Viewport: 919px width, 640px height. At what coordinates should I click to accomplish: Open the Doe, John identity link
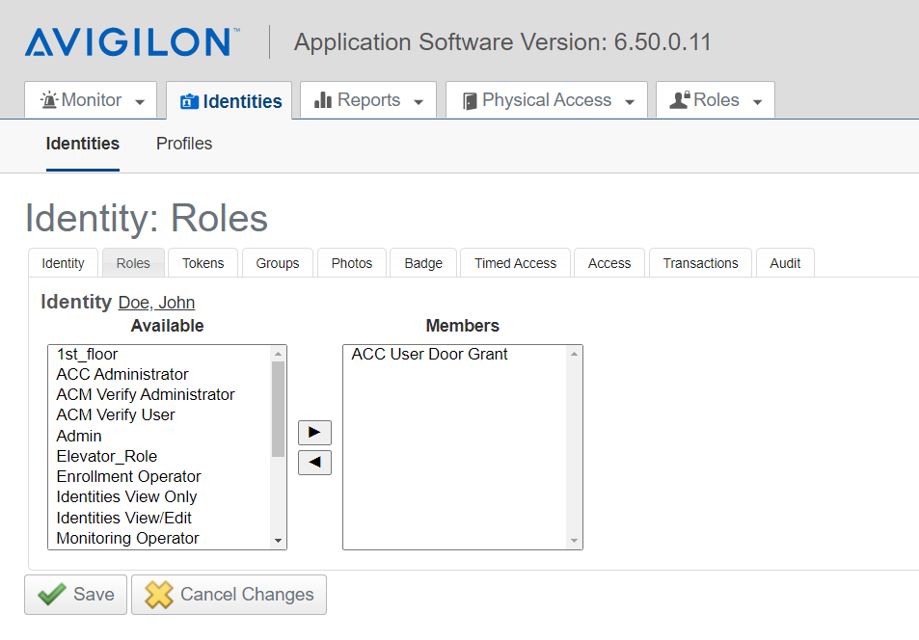coord(156,303)
